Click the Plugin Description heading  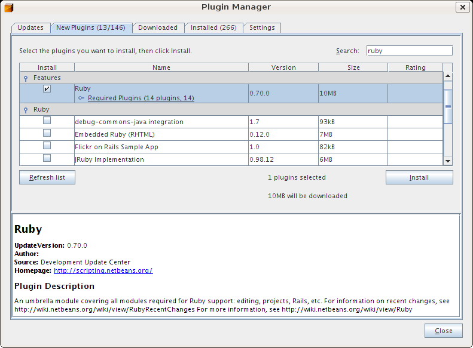point(54,286)
